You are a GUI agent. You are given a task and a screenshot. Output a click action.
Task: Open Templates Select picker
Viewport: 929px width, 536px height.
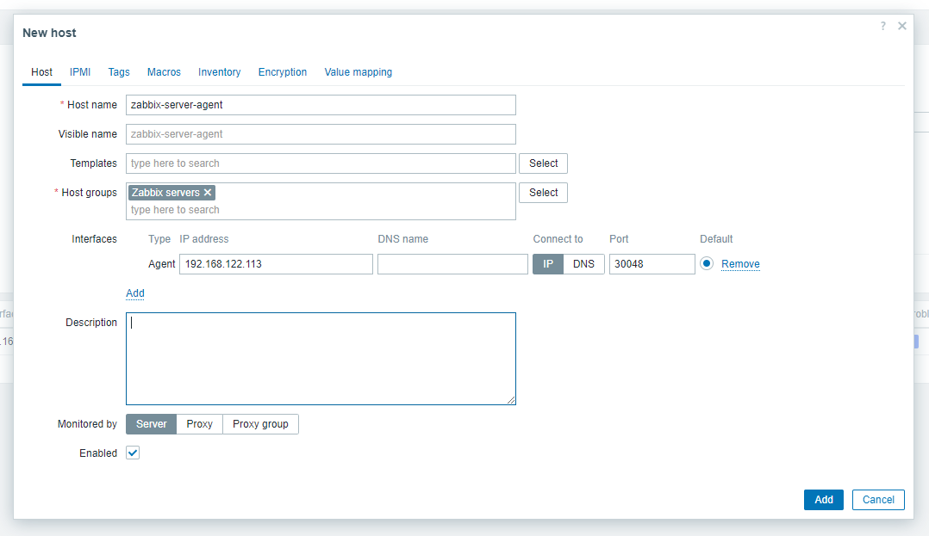[543, 163]
